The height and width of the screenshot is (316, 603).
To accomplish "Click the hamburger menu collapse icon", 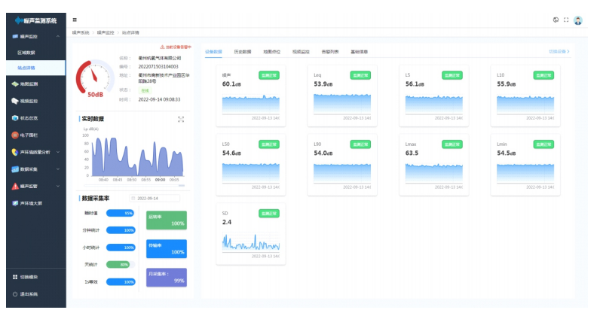I will 75,20.
